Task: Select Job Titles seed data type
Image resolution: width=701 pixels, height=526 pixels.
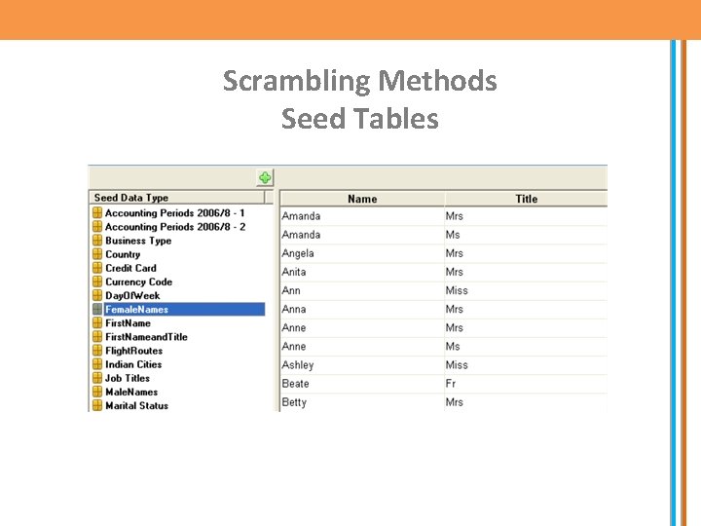Action: point(128,378)
